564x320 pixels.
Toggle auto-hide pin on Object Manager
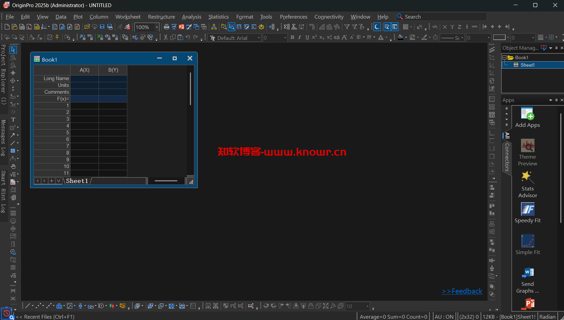(556, 48)
